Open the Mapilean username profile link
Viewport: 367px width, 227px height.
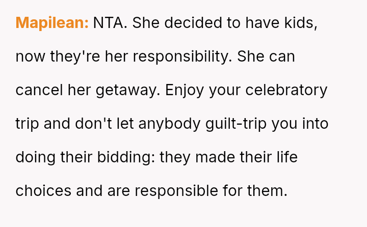tap(53, 23)
